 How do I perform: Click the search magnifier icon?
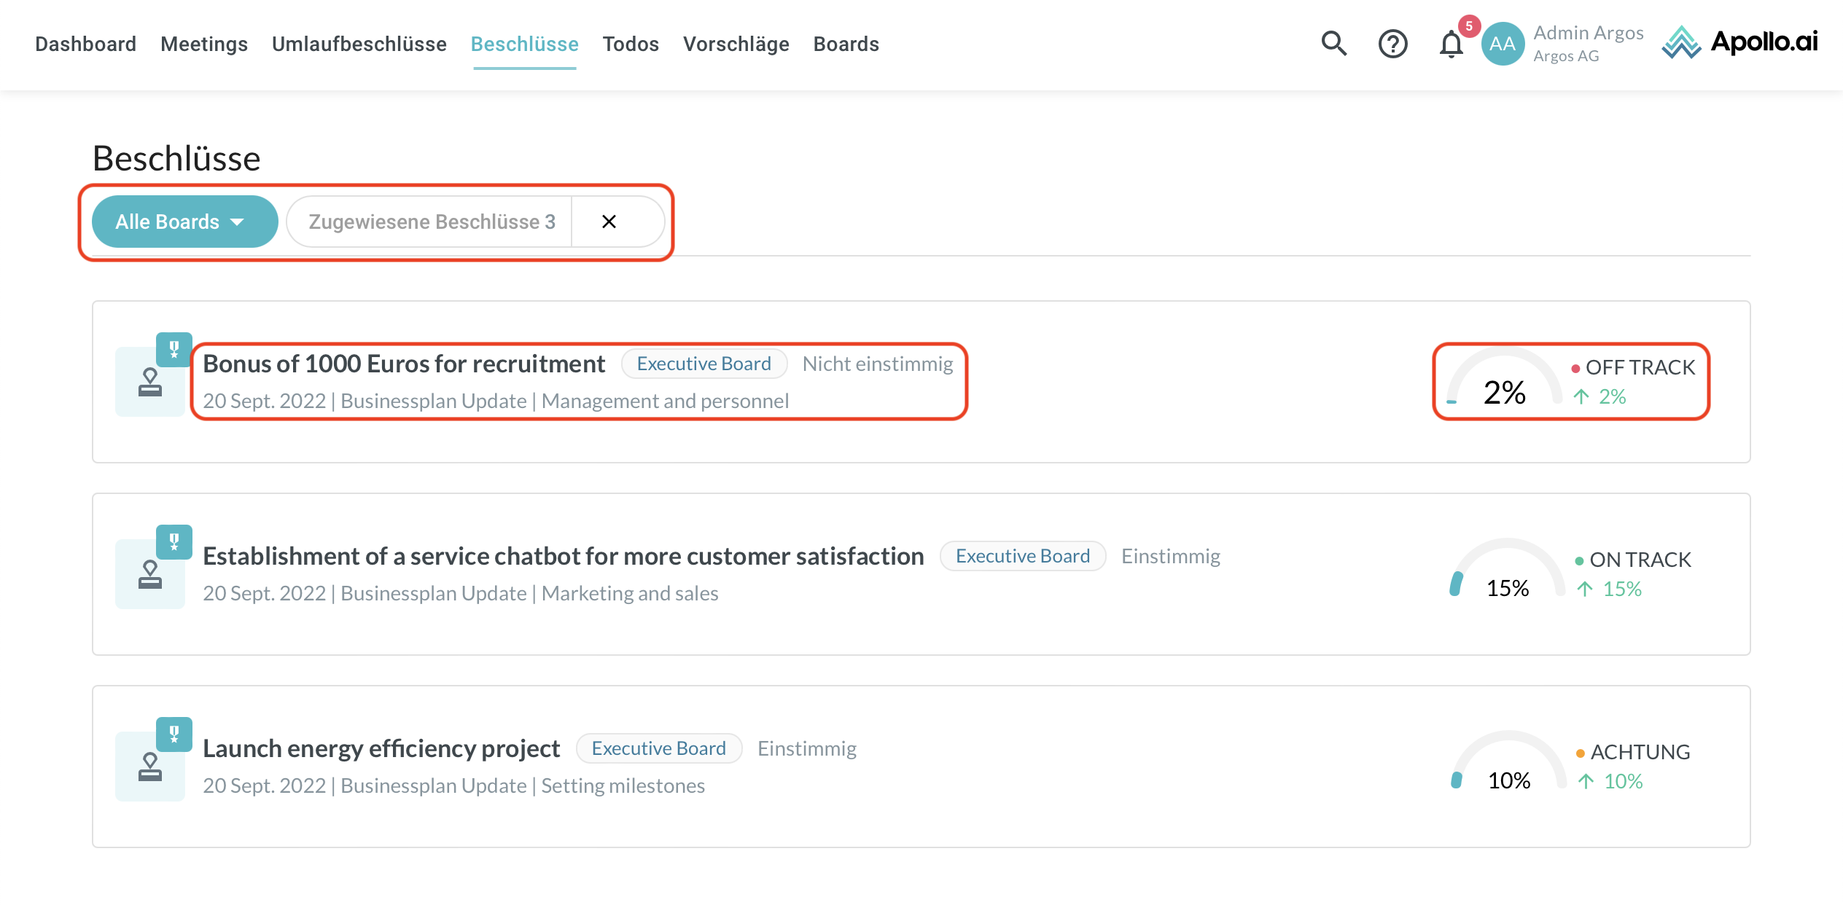point(1333,44)
